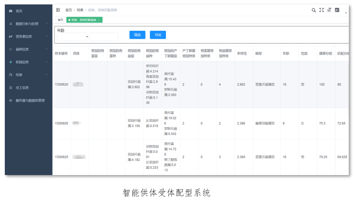This screenshot has height=204, width=357.
Task: Click the dashboard icon beside 首页 in sidebar
Action: [11, 11]
